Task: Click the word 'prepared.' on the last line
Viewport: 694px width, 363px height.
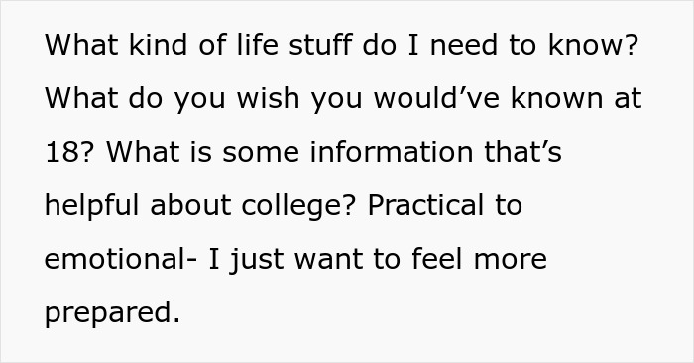Action: click(x=112, y=313)
